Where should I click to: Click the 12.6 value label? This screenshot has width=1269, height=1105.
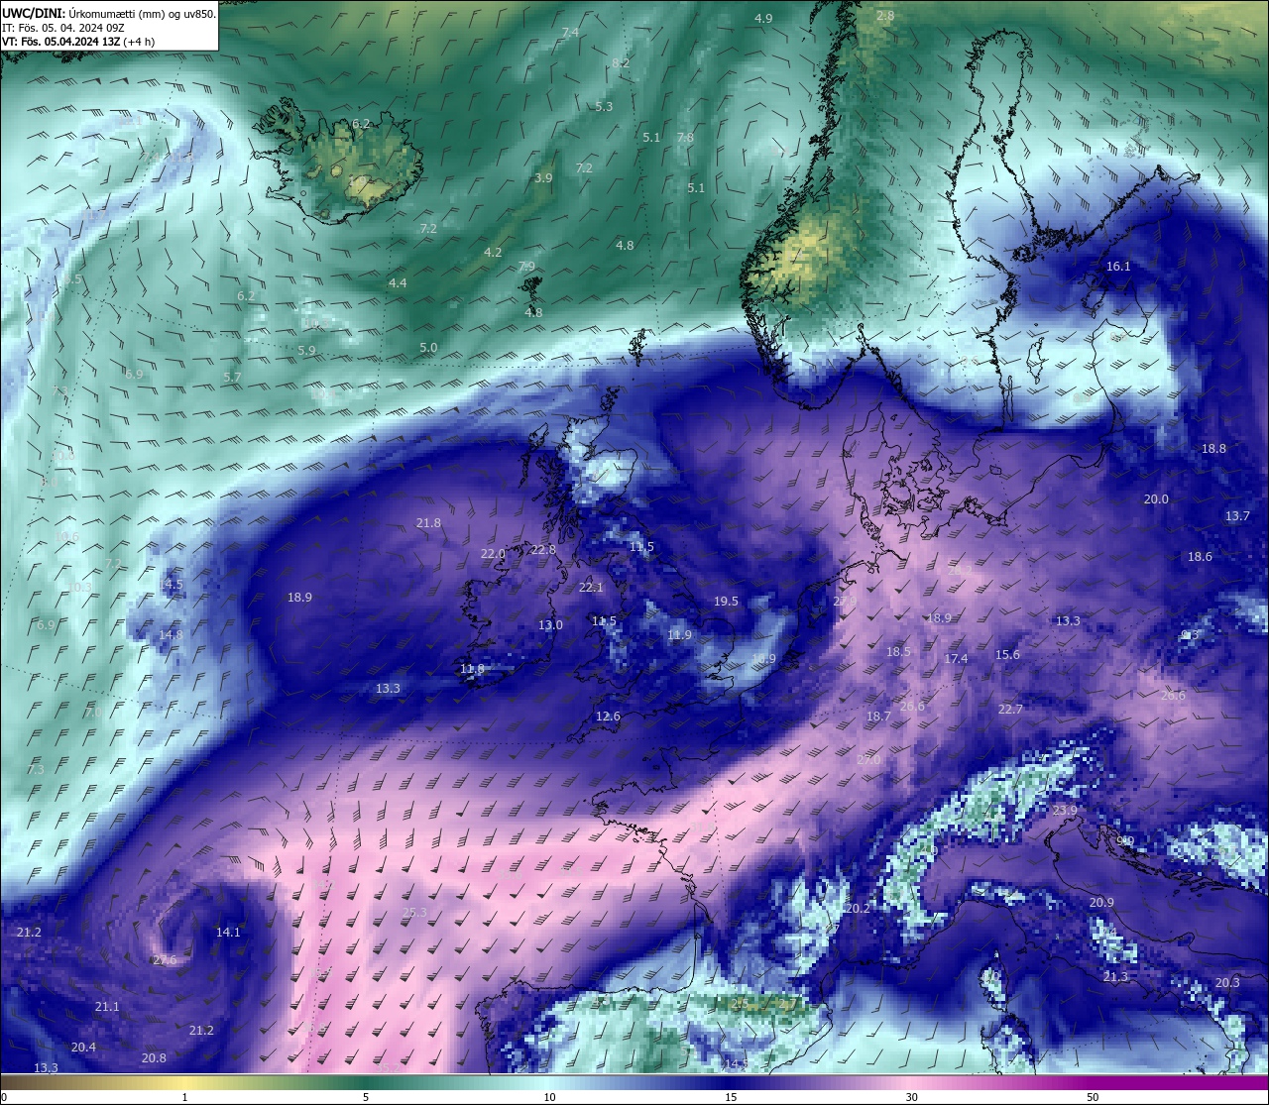tap(608, 717)
